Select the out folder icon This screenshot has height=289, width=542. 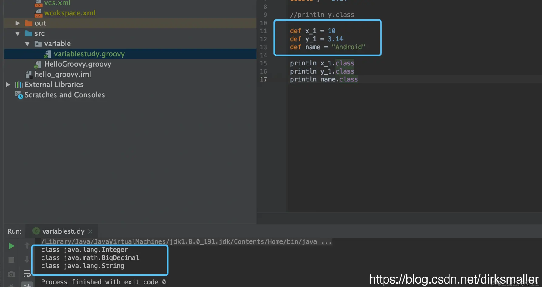29,23
